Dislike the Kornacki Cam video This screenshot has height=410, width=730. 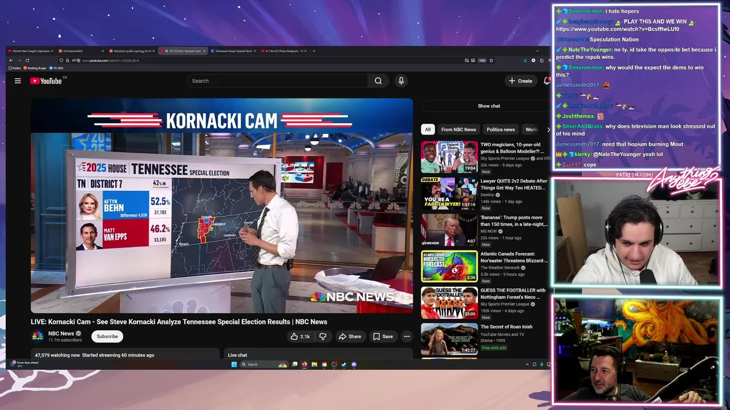click(323, 337)
